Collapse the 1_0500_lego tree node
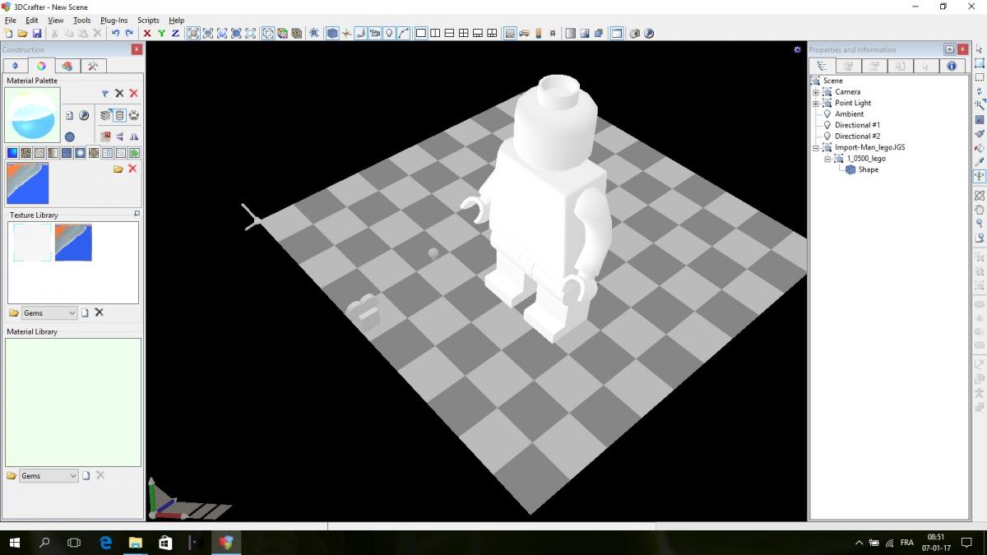Image resolution: width=987 pixels, height=555 pixels. [827, 159]
